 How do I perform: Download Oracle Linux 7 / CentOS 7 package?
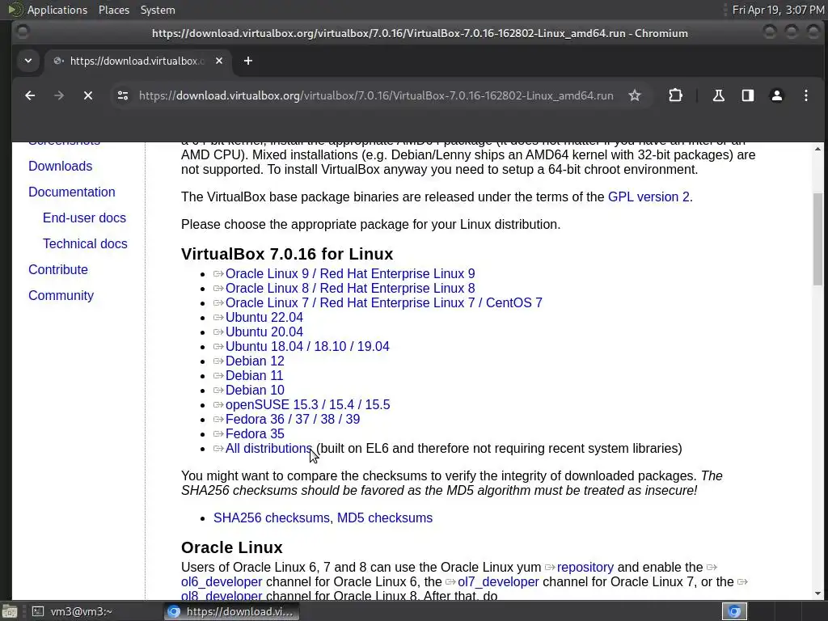click(384, 303)
